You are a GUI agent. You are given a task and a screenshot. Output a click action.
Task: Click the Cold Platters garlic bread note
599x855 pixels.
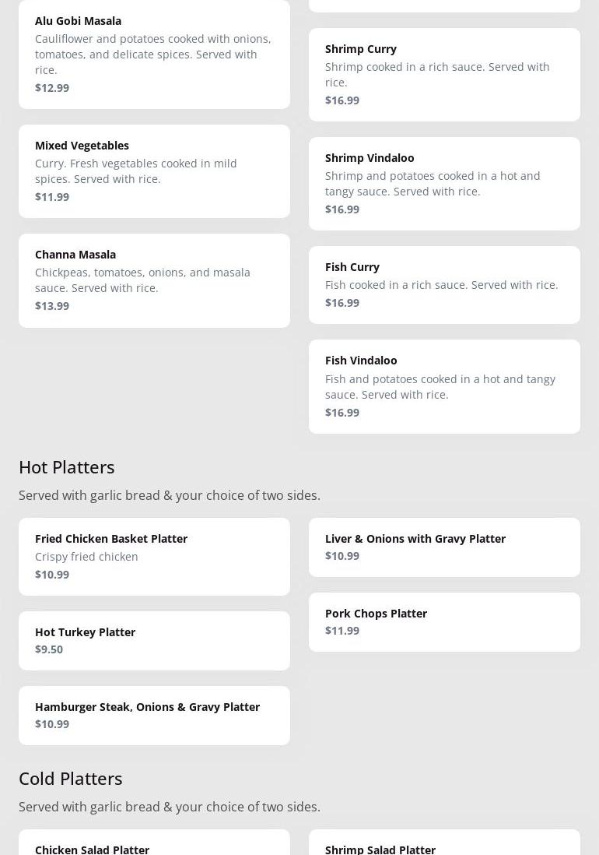170,807
